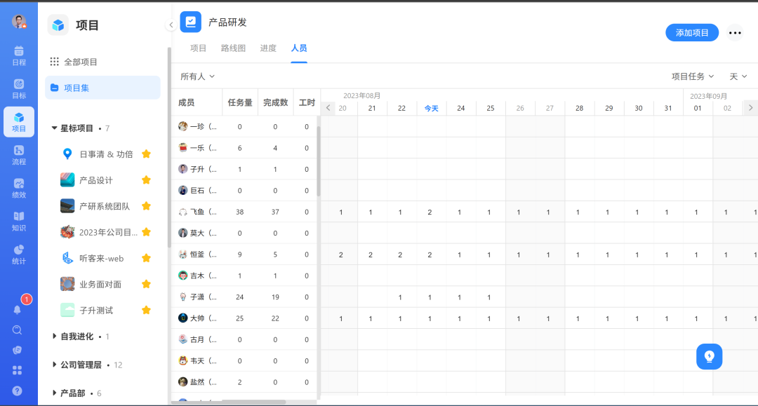Click the user avatar at top left
This screenshot has height=406, width=758.
click(19, 22)
